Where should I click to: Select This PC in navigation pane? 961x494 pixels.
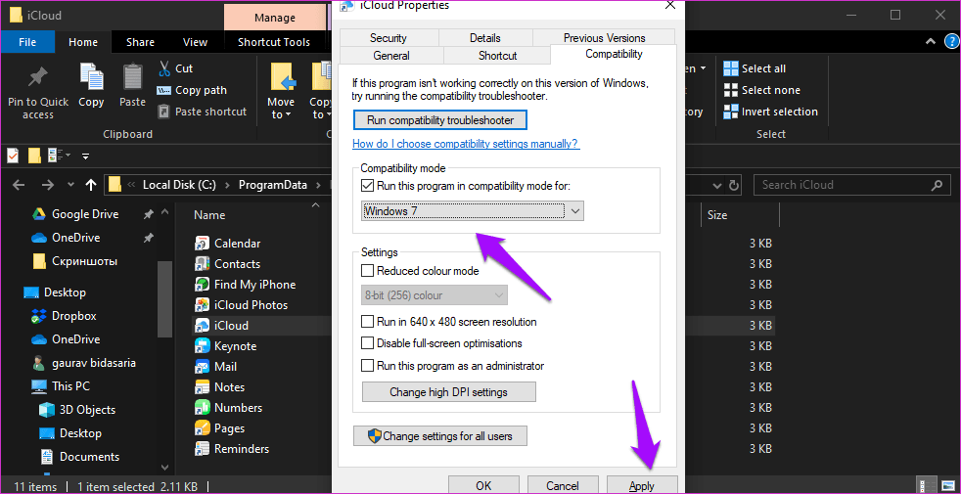(70, 386)
